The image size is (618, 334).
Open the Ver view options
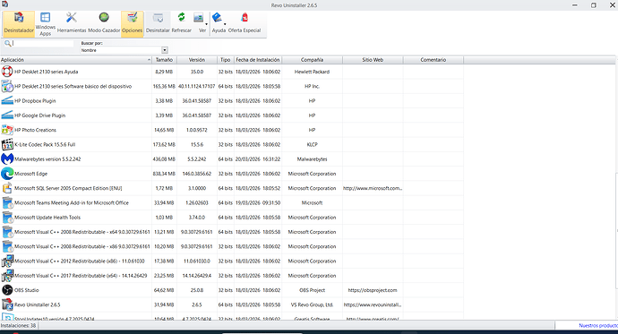point(201,23)
